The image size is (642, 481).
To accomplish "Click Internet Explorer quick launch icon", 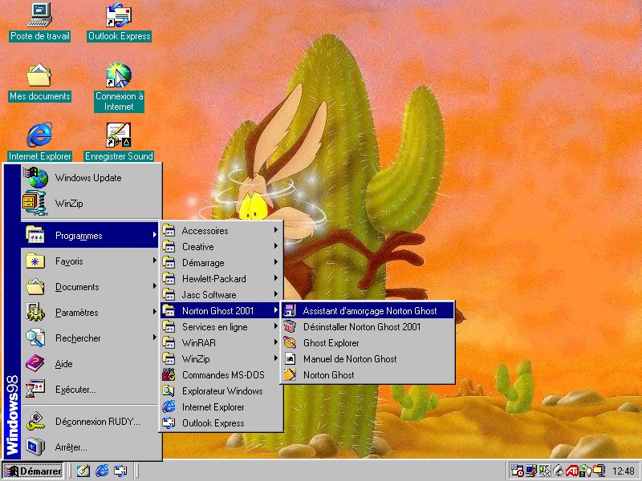I will (x=102, y=471).
